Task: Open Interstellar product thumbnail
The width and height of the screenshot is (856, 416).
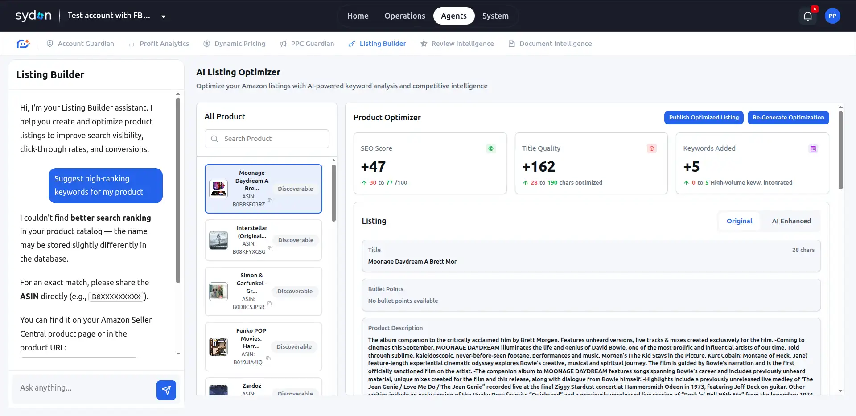Action: click(218, 240)
